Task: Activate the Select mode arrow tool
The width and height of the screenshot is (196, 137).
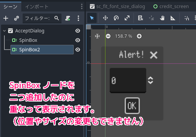Action: point(92,18)
